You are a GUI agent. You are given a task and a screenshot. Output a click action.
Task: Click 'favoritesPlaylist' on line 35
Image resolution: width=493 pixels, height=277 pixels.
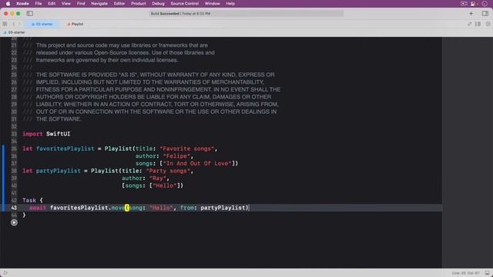(x=65, y=149)
